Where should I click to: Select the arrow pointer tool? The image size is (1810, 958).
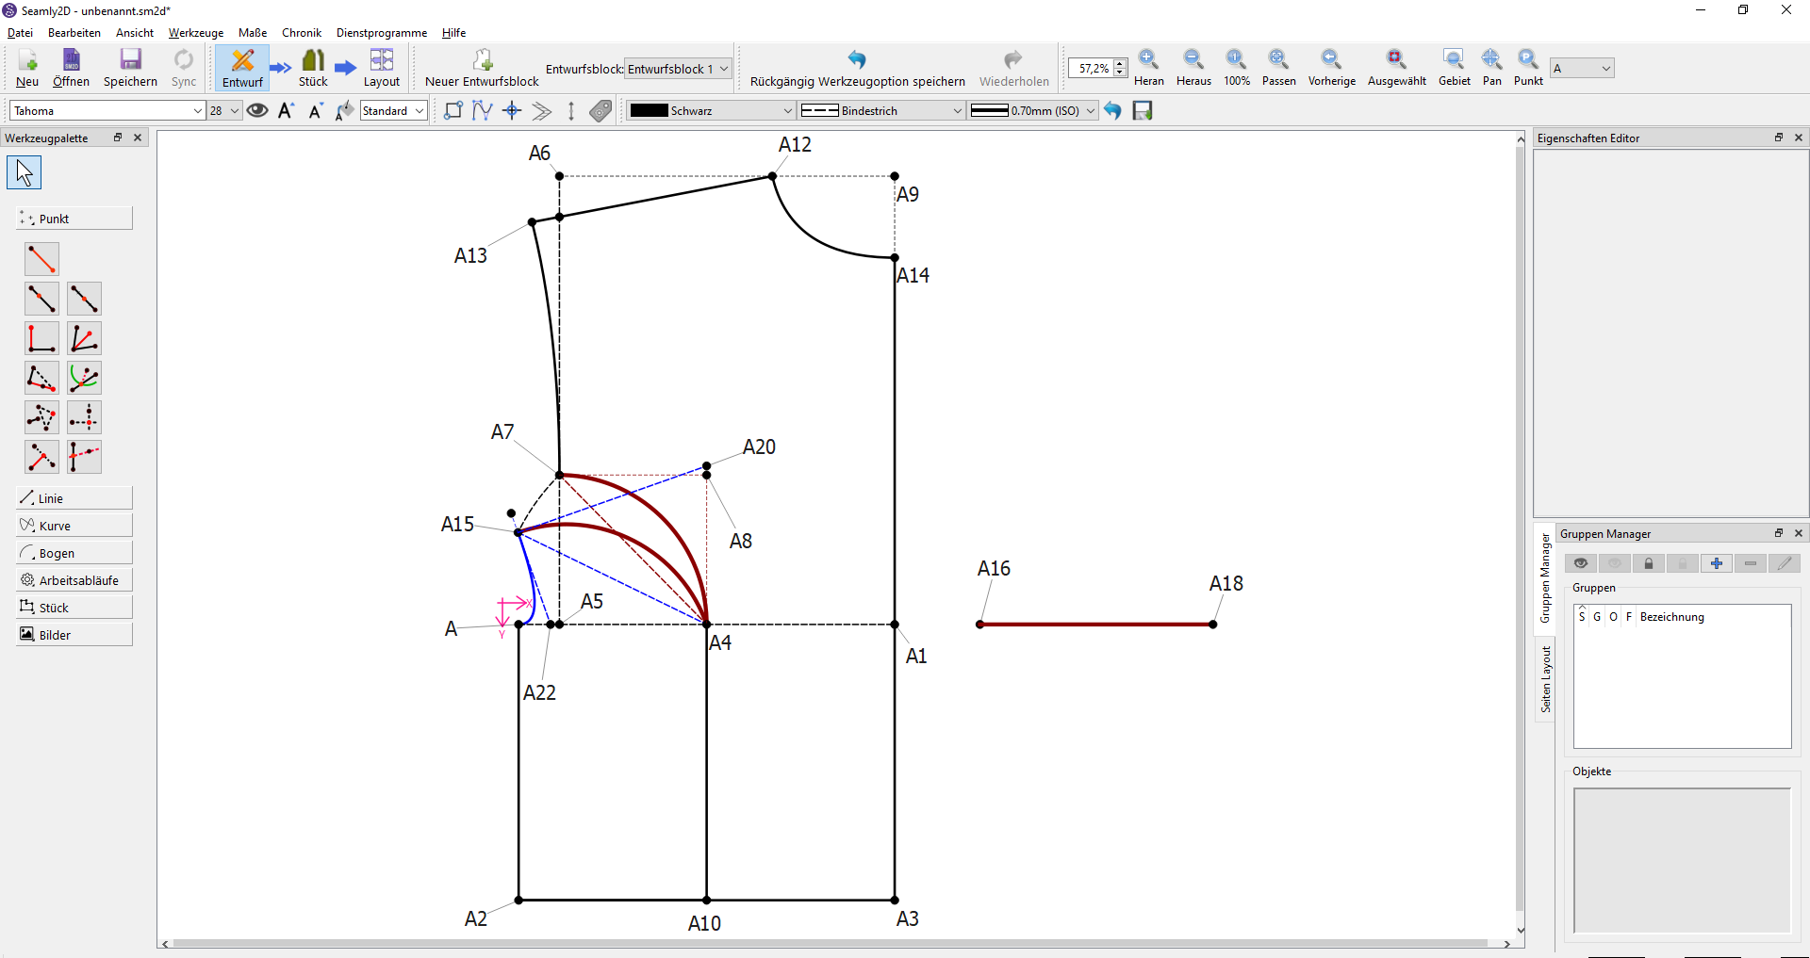tap(24, 172)
